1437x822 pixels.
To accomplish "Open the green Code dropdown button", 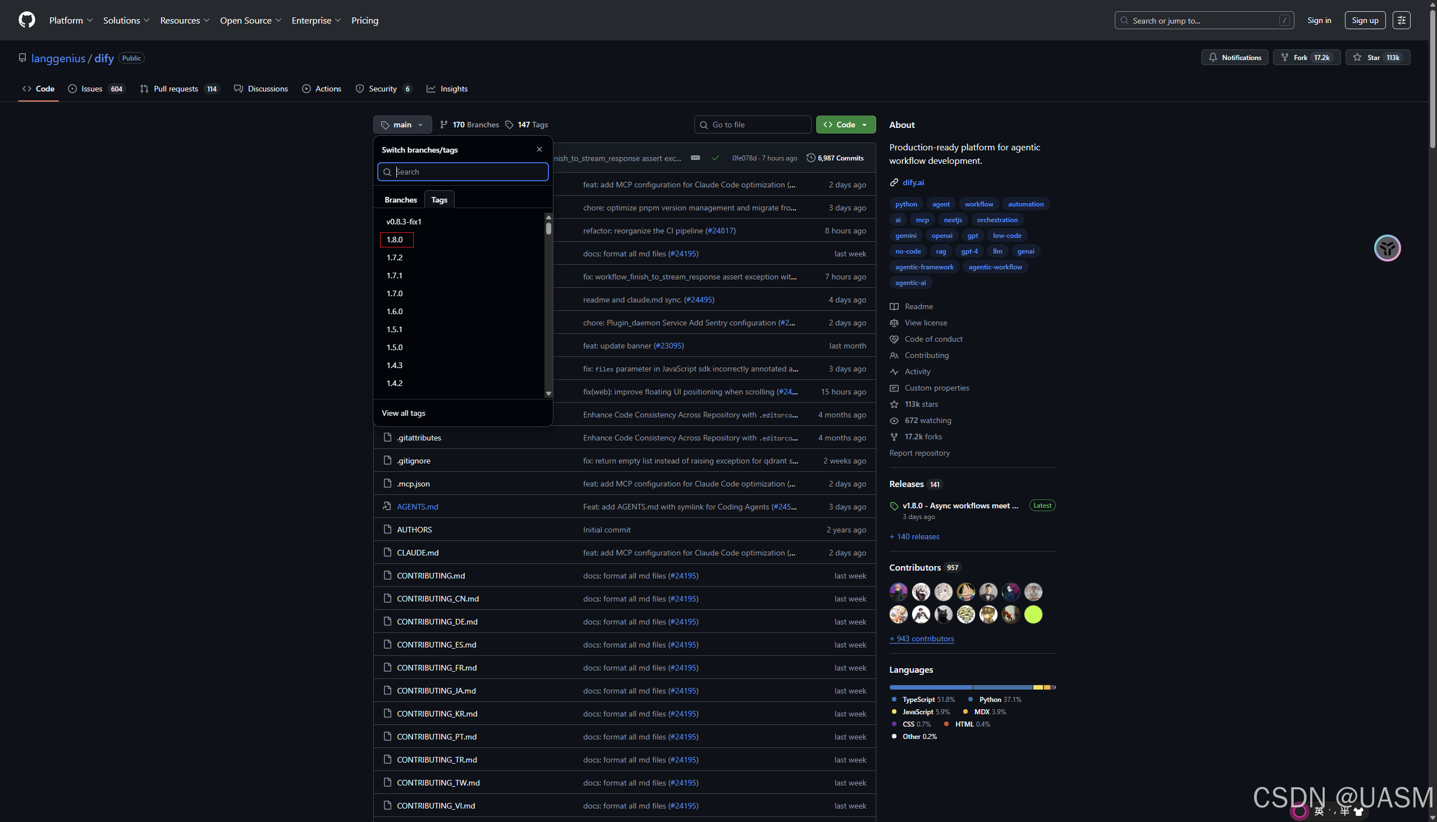I will [x=845, y=125].
